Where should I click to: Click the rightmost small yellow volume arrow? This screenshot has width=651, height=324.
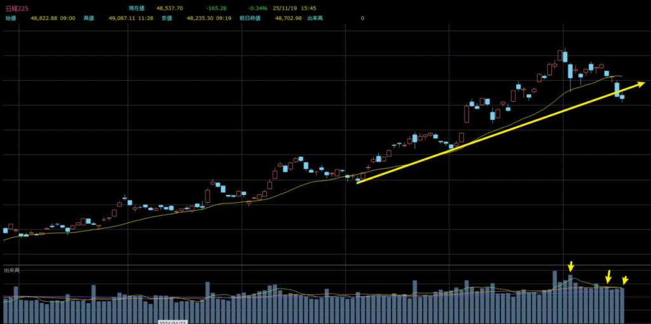coord(625,281)
